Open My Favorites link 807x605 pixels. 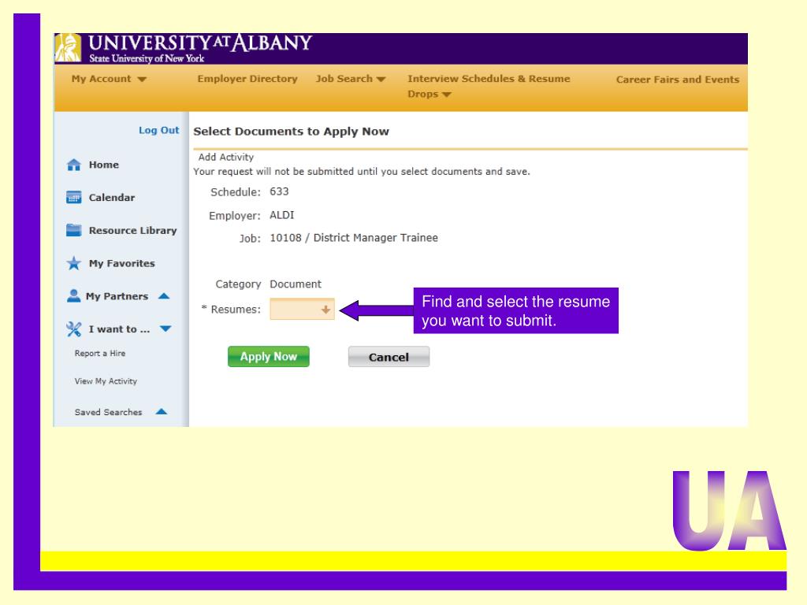121,263
